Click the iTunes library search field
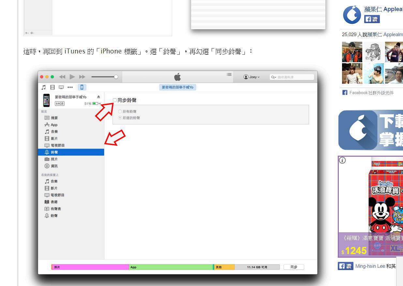 [292, 77]
